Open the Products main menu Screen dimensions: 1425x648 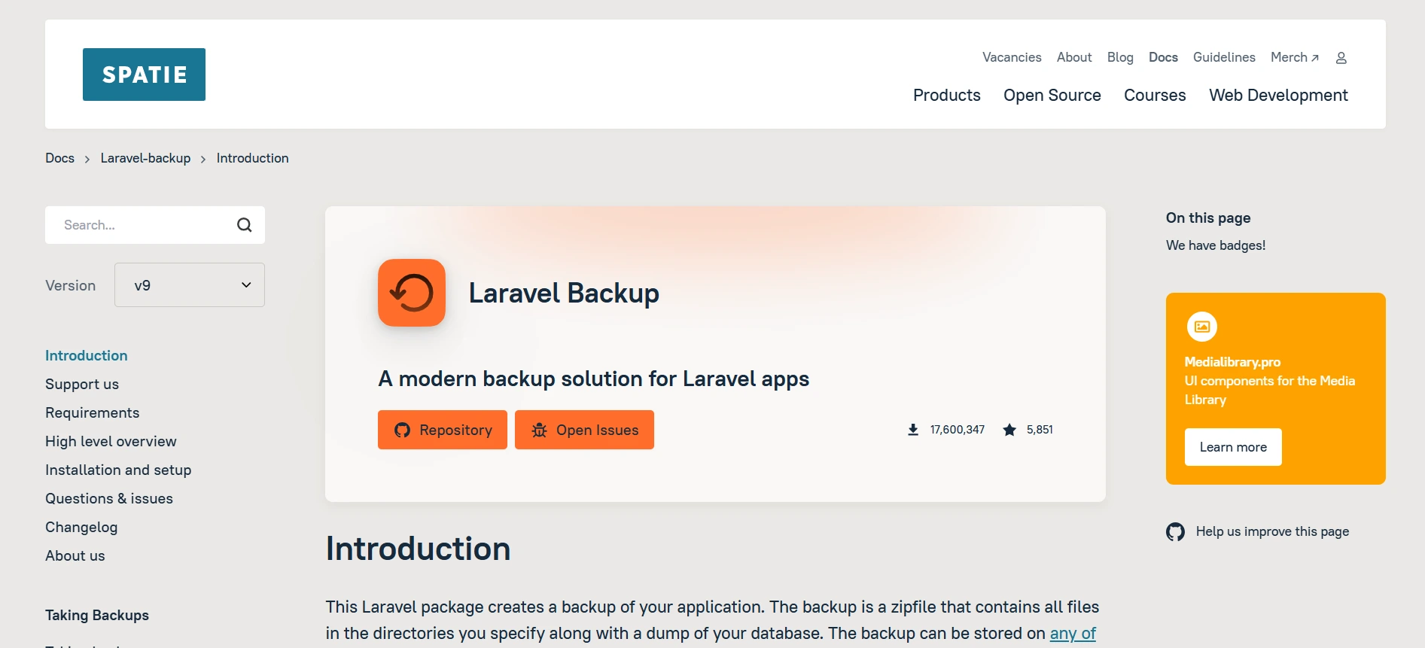[947, 95]
